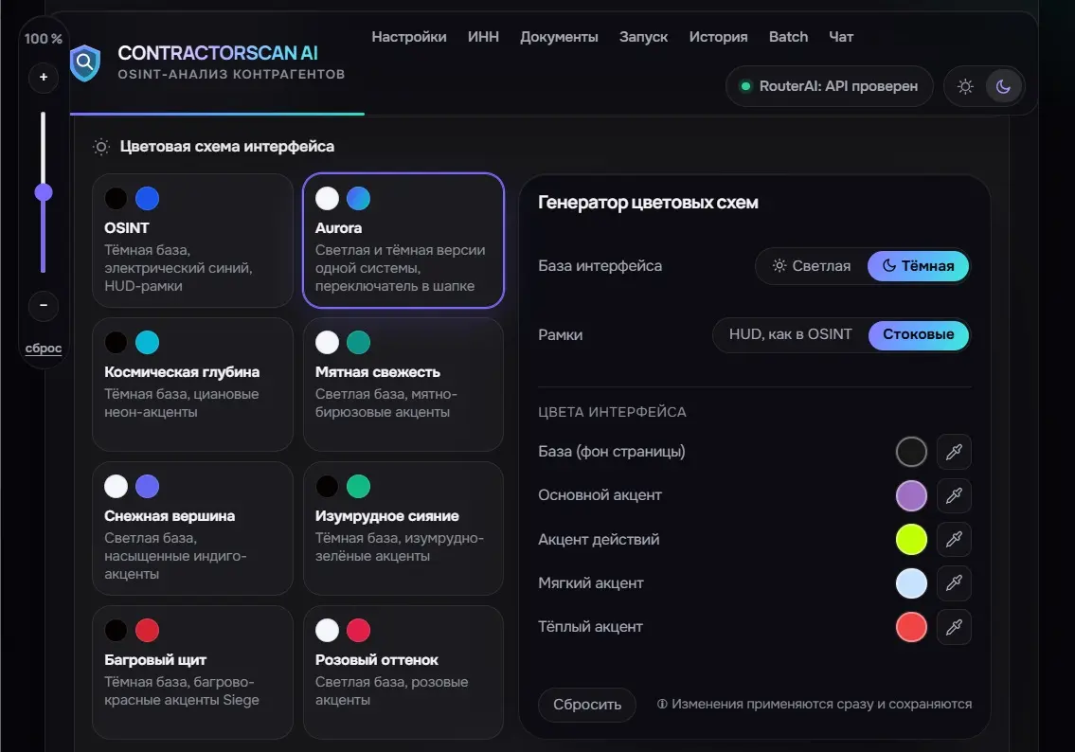The width and height of the screenshot is (1075, 752).
Task: Click the zoom slider handle
Action: [x=44, y=192]
